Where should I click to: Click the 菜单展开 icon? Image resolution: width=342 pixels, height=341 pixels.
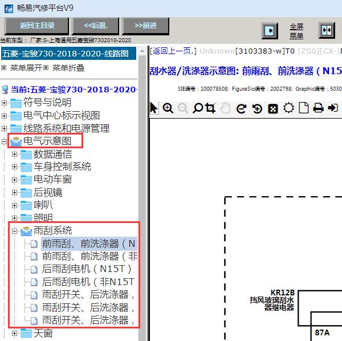click(3, 68)
